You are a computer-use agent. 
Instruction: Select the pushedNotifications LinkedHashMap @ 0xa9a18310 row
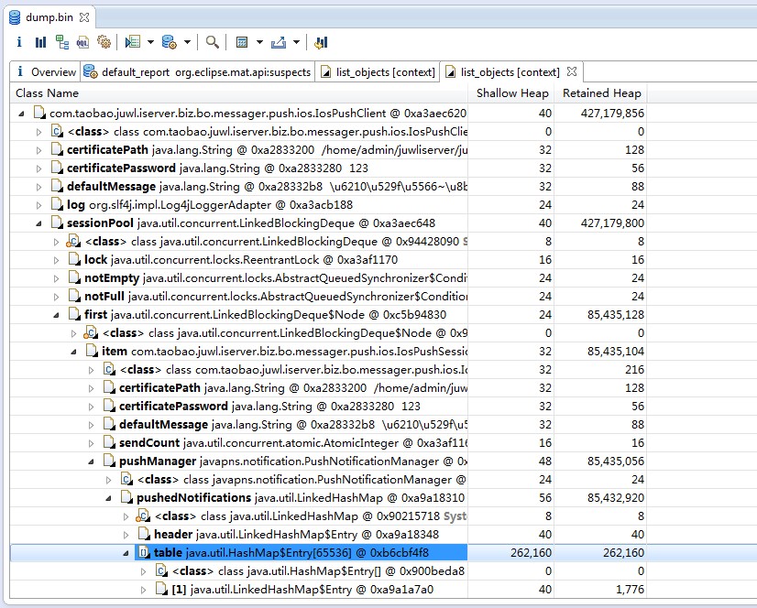tap(328, 497)
